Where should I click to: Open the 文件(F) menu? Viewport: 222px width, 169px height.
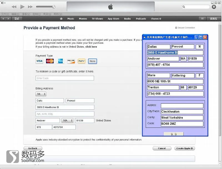click(x=5, y=14)
